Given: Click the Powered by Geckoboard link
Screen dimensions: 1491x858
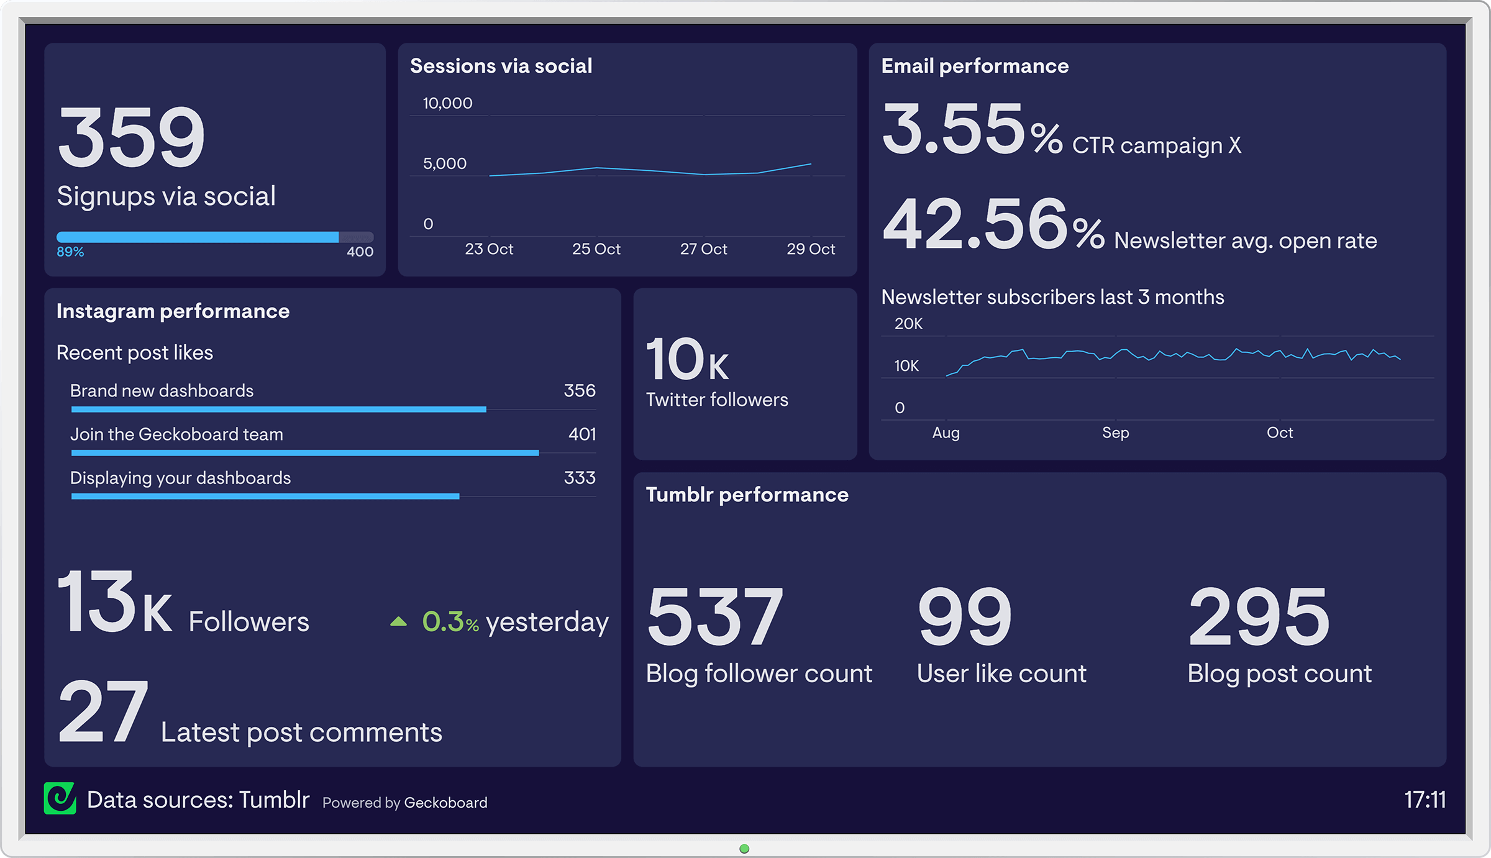Looking at the screenshot, I should tap(404, 803).
